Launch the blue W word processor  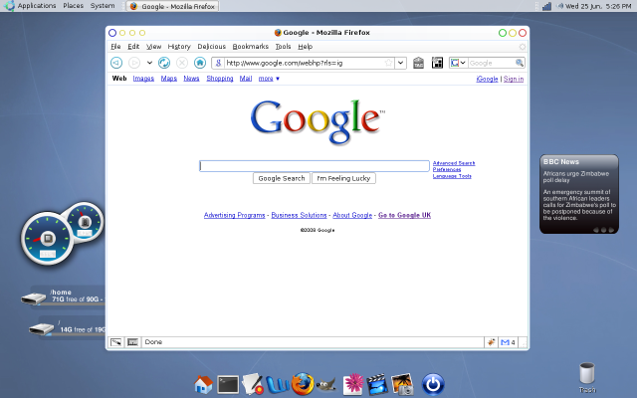click(x=278, y=385)
